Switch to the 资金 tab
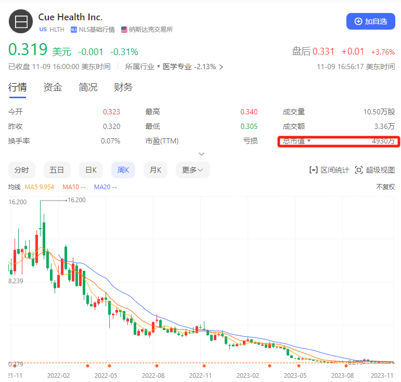Image resolution: width=401 pixels, height=382 pixels. [53, 87]
